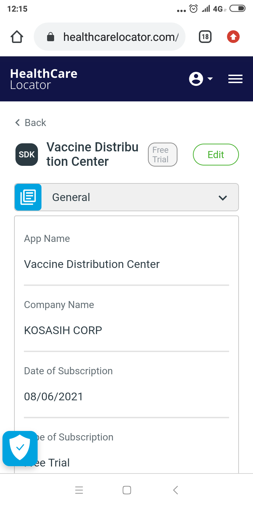Tap the blue shield privacy badge
Viewport: 253px width, 507px height.
[x=20, y=448]
